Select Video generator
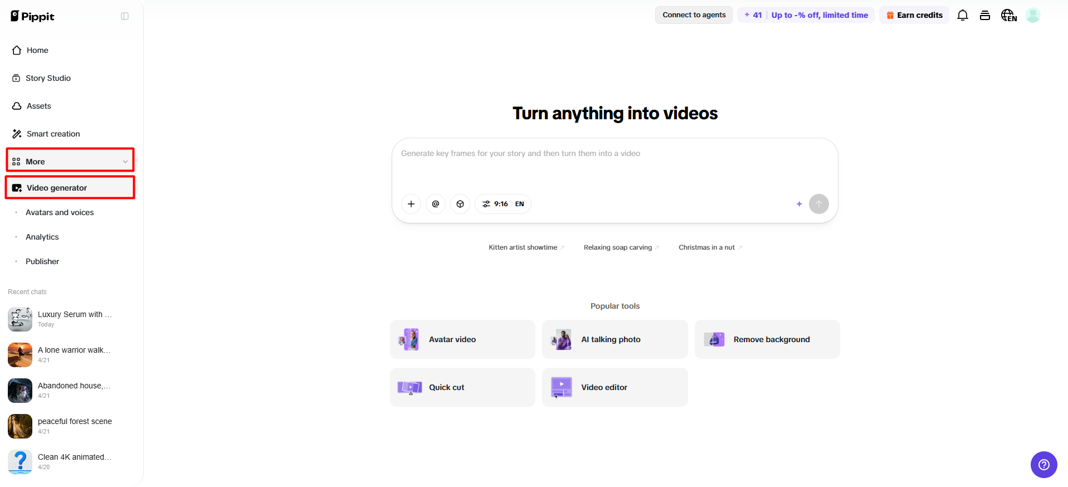 [x=70, y=188]
